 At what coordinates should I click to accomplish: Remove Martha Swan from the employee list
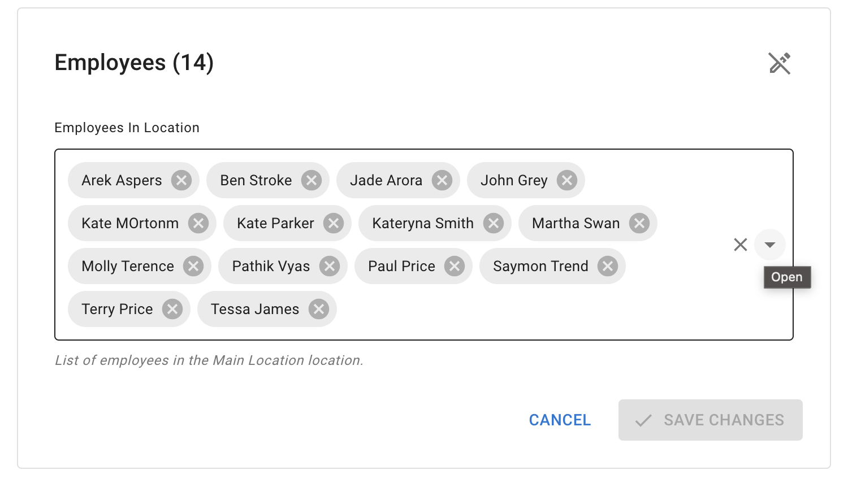click(x=639, y=223)
